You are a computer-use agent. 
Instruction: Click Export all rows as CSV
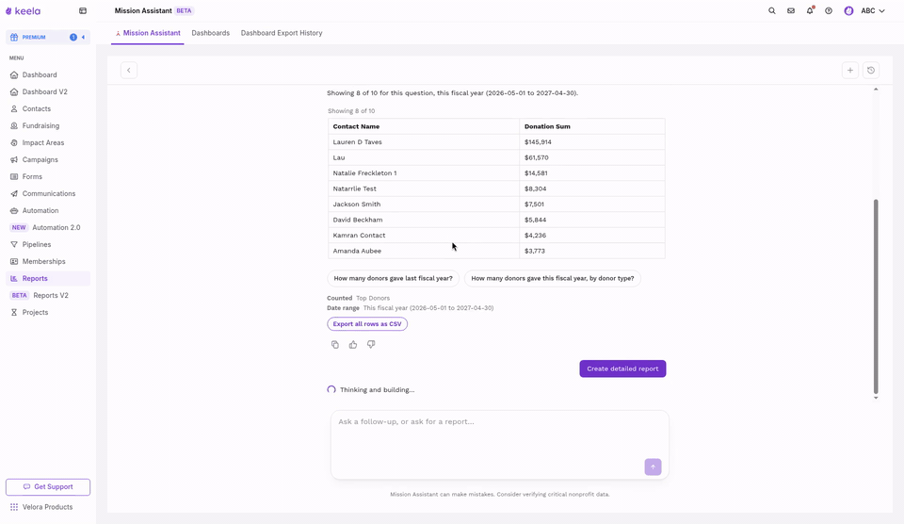tap(367, 324)
